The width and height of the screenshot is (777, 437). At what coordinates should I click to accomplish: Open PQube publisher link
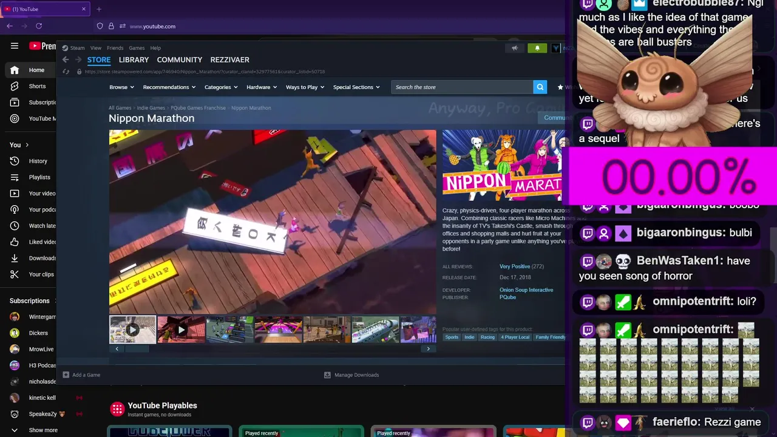pos(507,297)
